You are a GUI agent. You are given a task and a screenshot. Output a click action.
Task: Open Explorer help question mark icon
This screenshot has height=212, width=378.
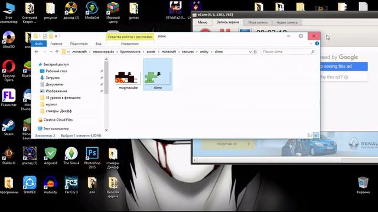(317, 44)
